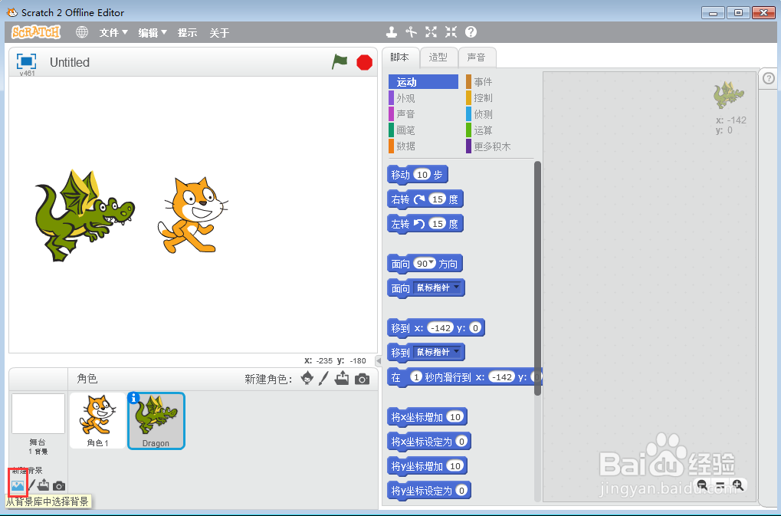Click the camera icon to photograph a new sprite
This screenshot has height=516, width=781.
point(360,378)
